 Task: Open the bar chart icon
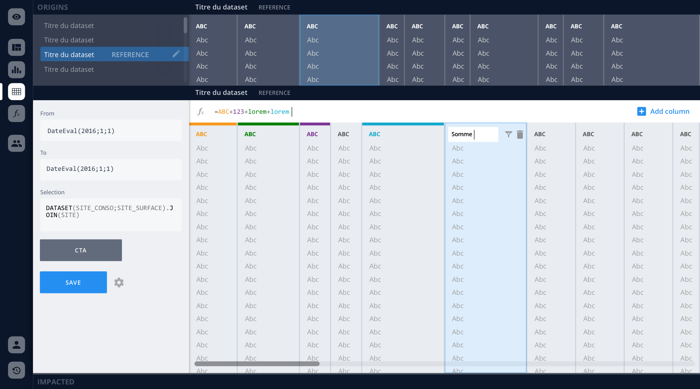pos(16,70)
